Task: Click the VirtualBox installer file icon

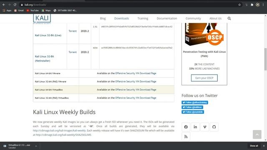Action: [x=5, y=146]
